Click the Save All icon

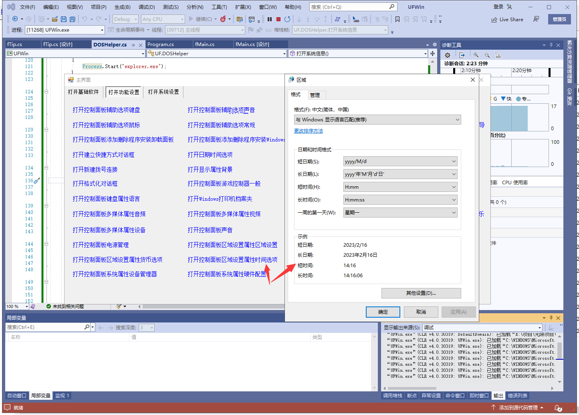pyautogui.click(x=73, y=19)
